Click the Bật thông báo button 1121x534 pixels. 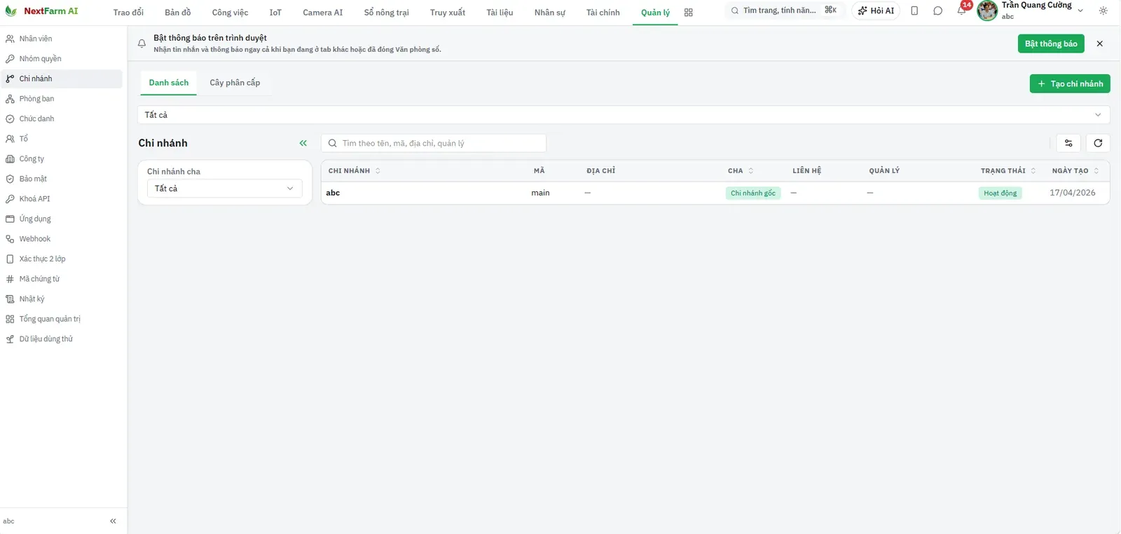(1051, 43)
